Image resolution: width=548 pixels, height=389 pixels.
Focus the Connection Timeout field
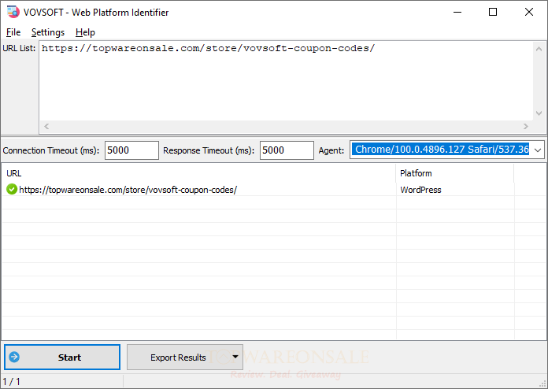[131, 150]
